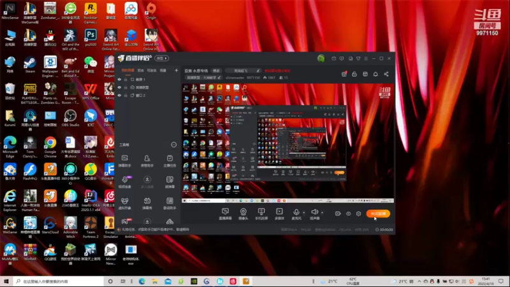510x287 pixels.
Task: Open the OBS Studio desktop shortcut
Action: point(70,119)
